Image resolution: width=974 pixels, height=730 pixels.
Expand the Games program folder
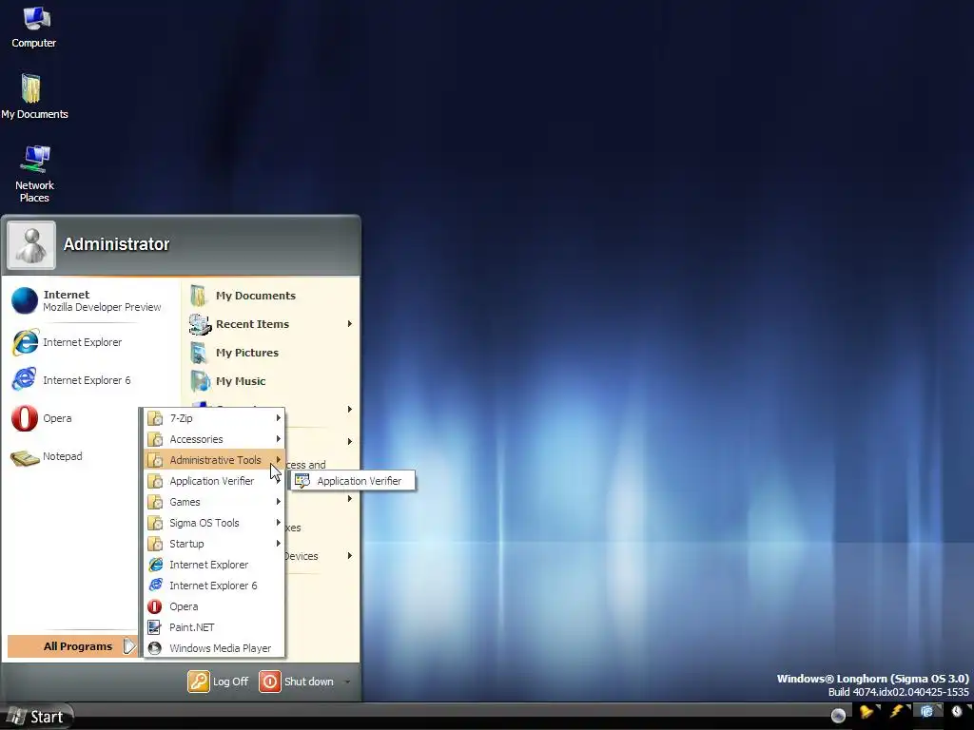214,502
